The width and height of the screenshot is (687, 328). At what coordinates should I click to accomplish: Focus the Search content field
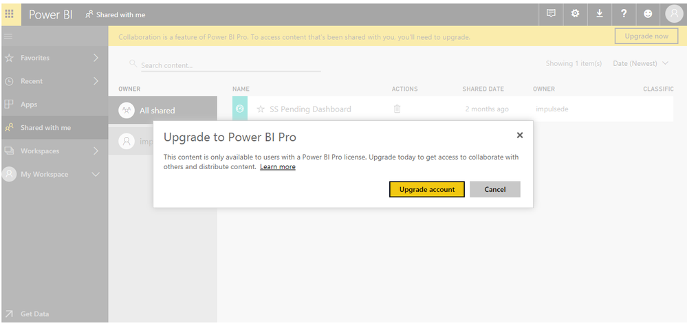pos(230,65)
